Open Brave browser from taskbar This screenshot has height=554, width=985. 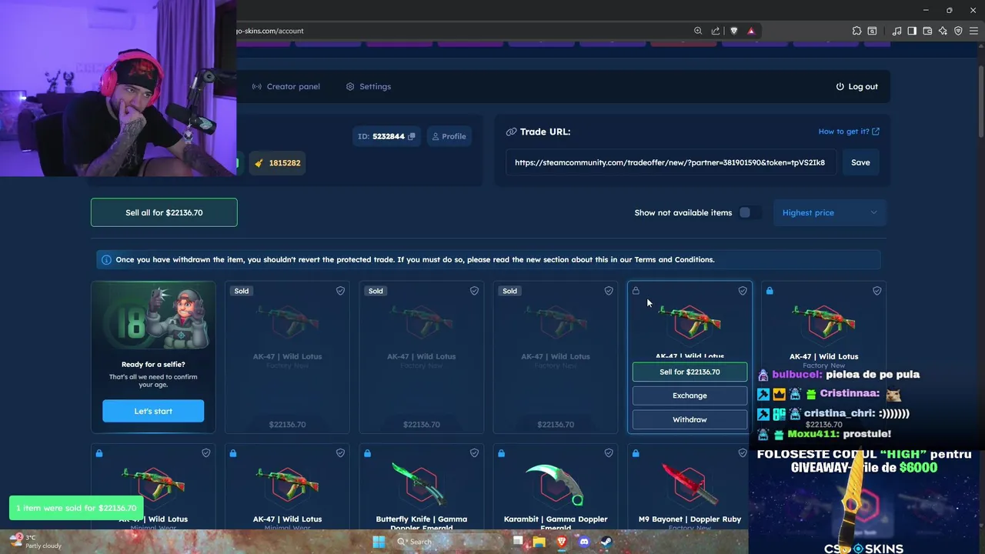[x=562, y=542]
